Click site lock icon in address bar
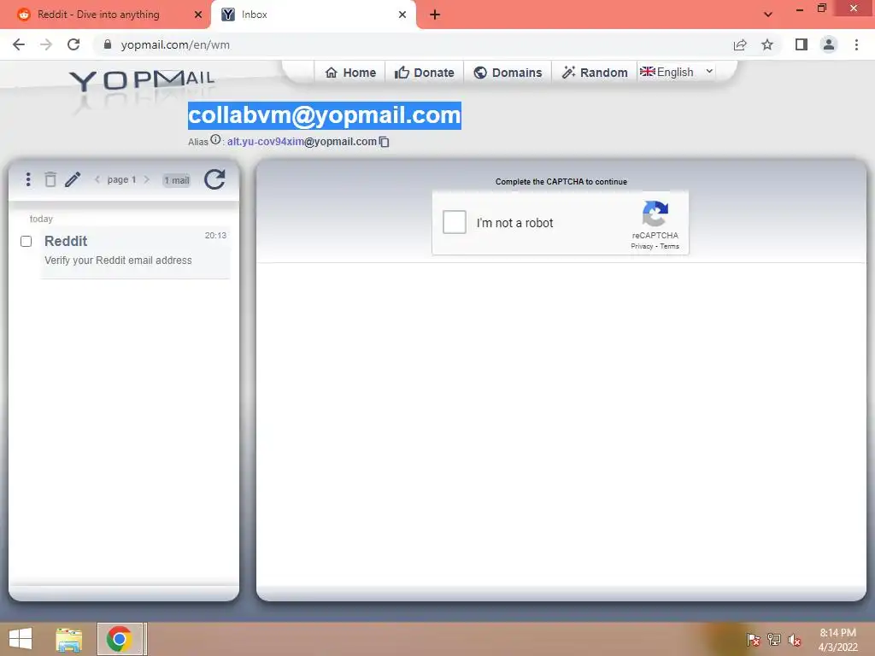875x656 pixels. click(x=108, y=44)
